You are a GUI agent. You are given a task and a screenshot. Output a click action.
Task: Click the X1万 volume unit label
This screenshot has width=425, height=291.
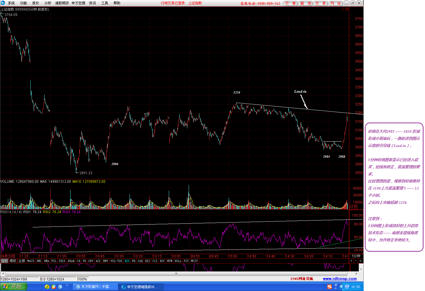[x=353, y=207]
